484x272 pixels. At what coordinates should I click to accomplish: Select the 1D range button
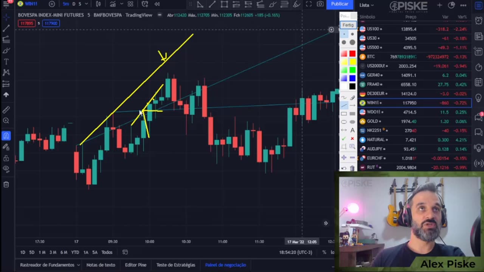(x=23, y=252)
